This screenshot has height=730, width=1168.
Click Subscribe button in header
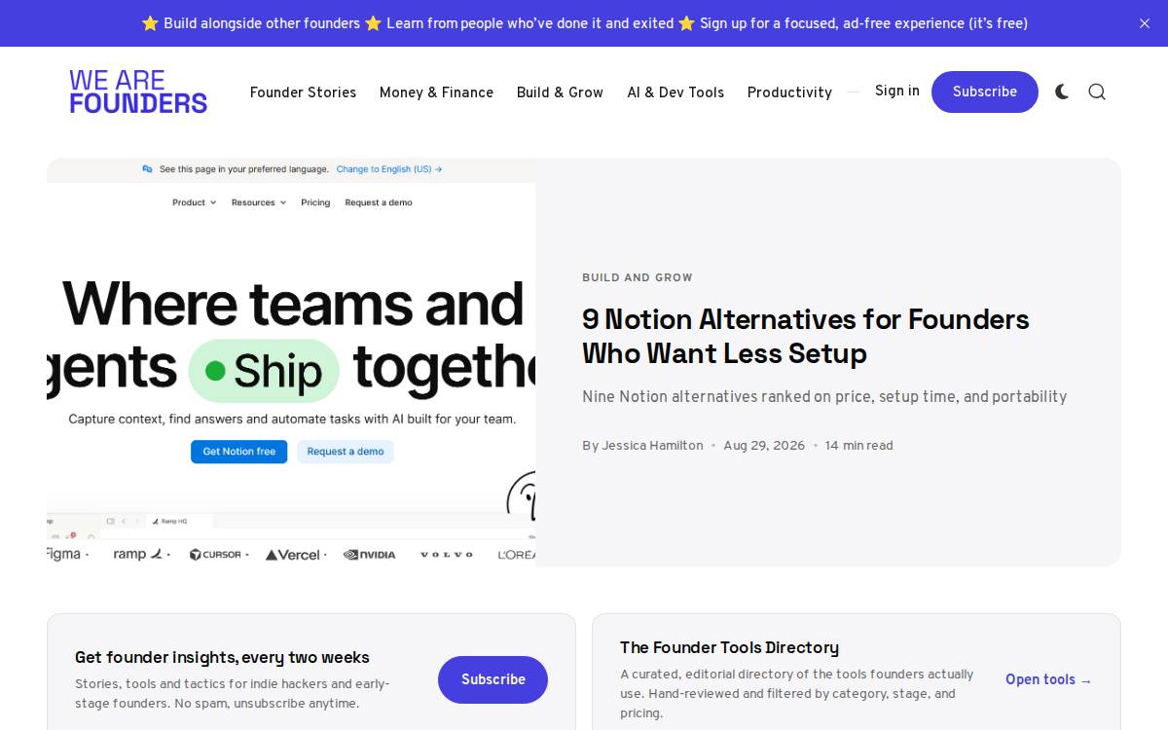pos(985,91)
